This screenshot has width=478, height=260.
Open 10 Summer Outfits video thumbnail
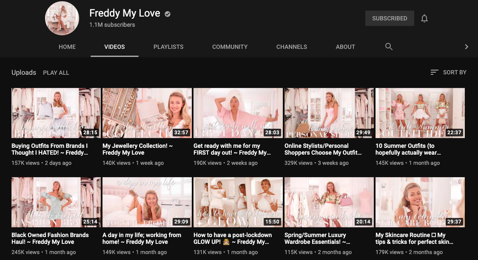(x=420, y=113)
